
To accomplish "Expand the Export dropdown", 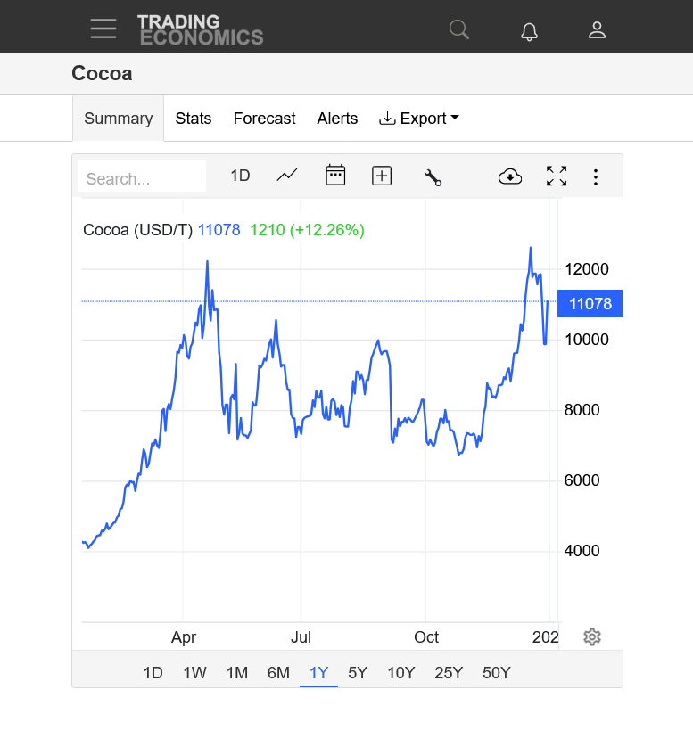I will coord(419,119).
